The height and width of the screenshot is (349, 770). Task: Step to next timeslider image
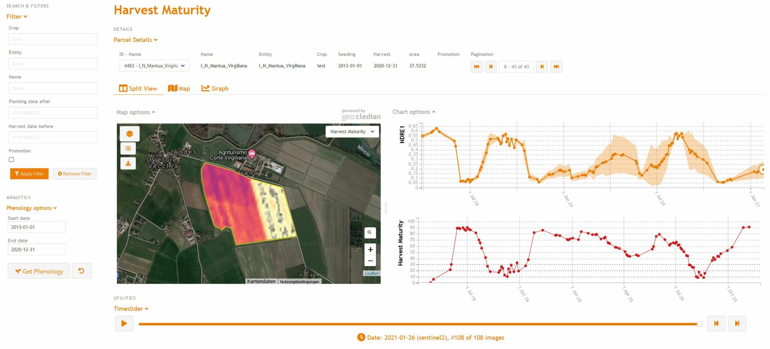tap(737, 323)
